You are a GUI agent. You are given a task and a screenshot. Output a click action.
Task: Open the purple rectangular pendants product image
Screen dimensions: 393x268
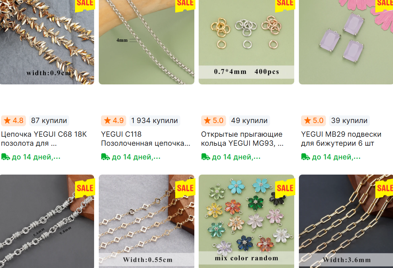pyautogui.click(x=346, y=42)
